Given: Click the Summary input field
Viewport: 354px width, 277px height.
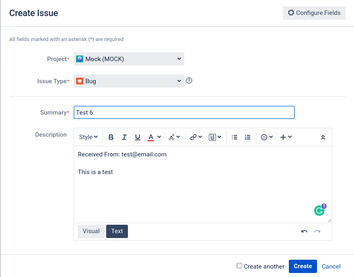Looking at the screenshot, I should 184,112.
